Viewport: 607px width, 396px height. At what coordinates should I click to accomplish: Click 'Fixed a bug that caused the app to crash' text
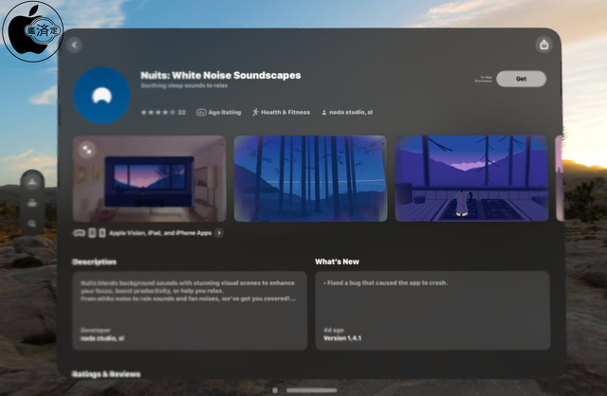tap(387, 282)
